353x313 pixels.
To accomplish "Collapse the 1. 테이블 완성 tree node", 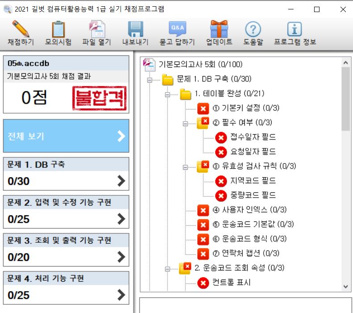I will click(168, 94).
